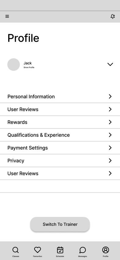Viewport: 120px width, 260px height.
Task: Click the Show Profile link
Action: (29, 68)
